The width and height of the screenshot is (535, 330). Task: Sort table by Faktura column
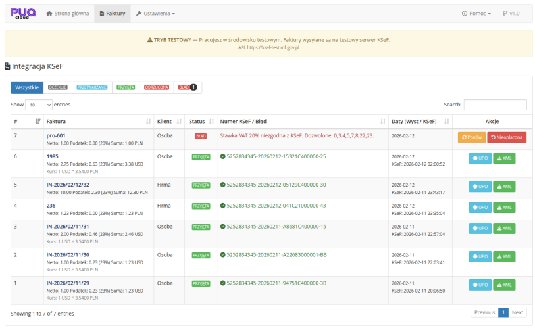[x=99, y=122]
